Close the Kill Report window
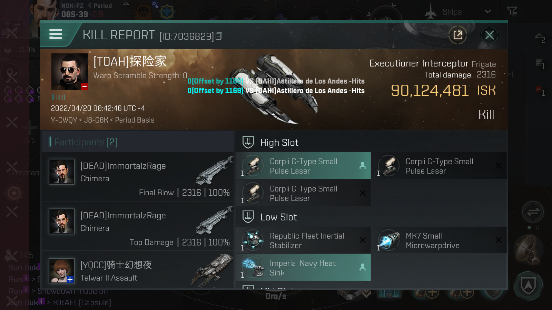The image size is (552, 310). [x=489, y=35]
